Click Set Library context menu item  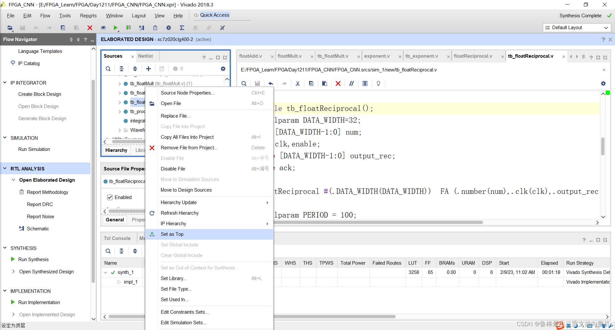[209, 278]
